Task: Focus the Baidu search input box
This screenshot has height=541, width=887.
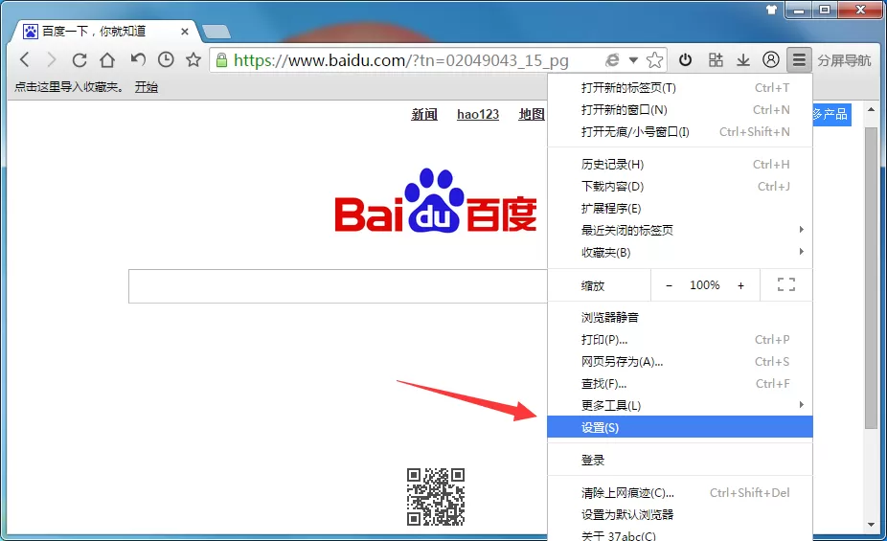Action: (338, 286)
